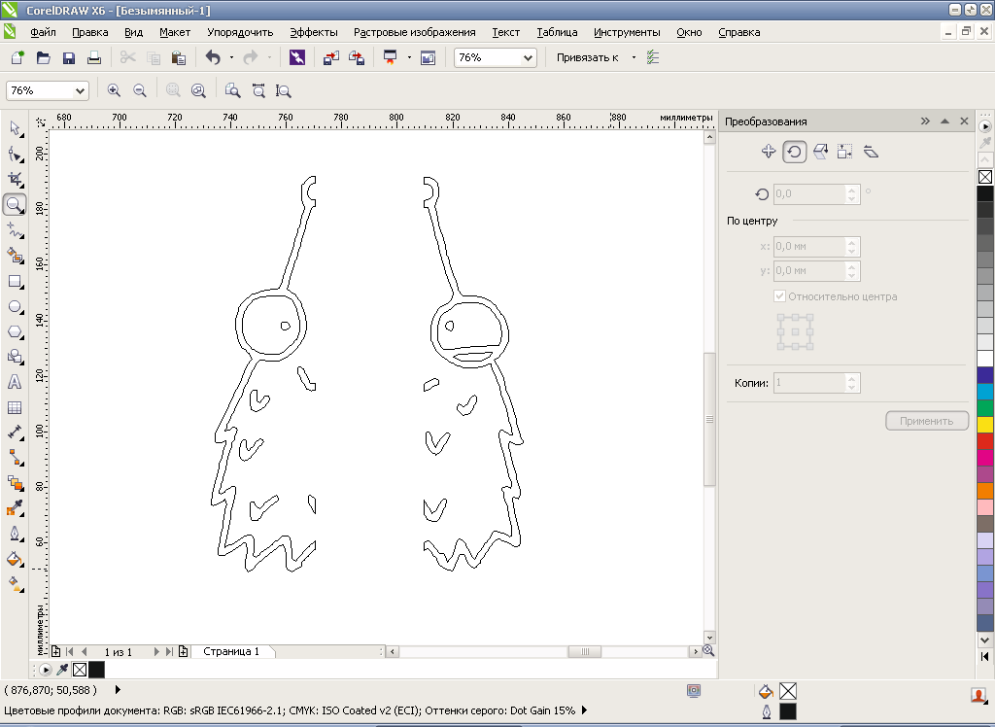
Task: Open the zoom level dropdown in standard toolbar
Action: click(528, 57)
